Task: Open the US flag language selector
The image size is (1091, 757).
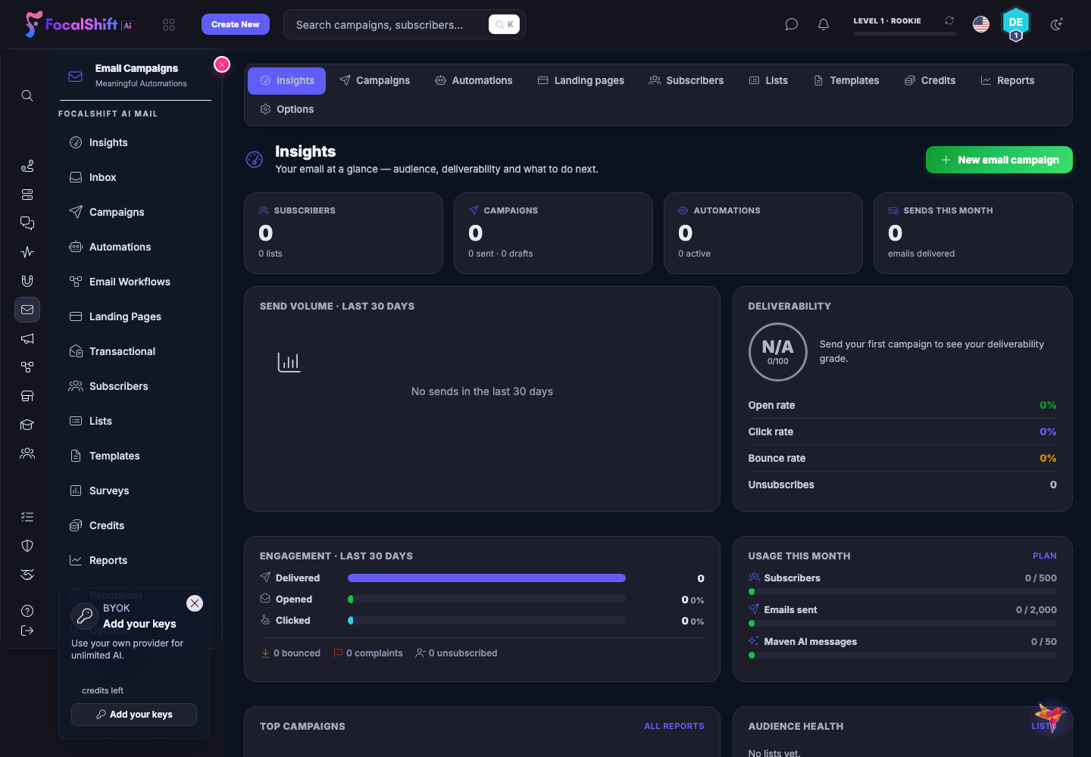Action: (981, 24)
